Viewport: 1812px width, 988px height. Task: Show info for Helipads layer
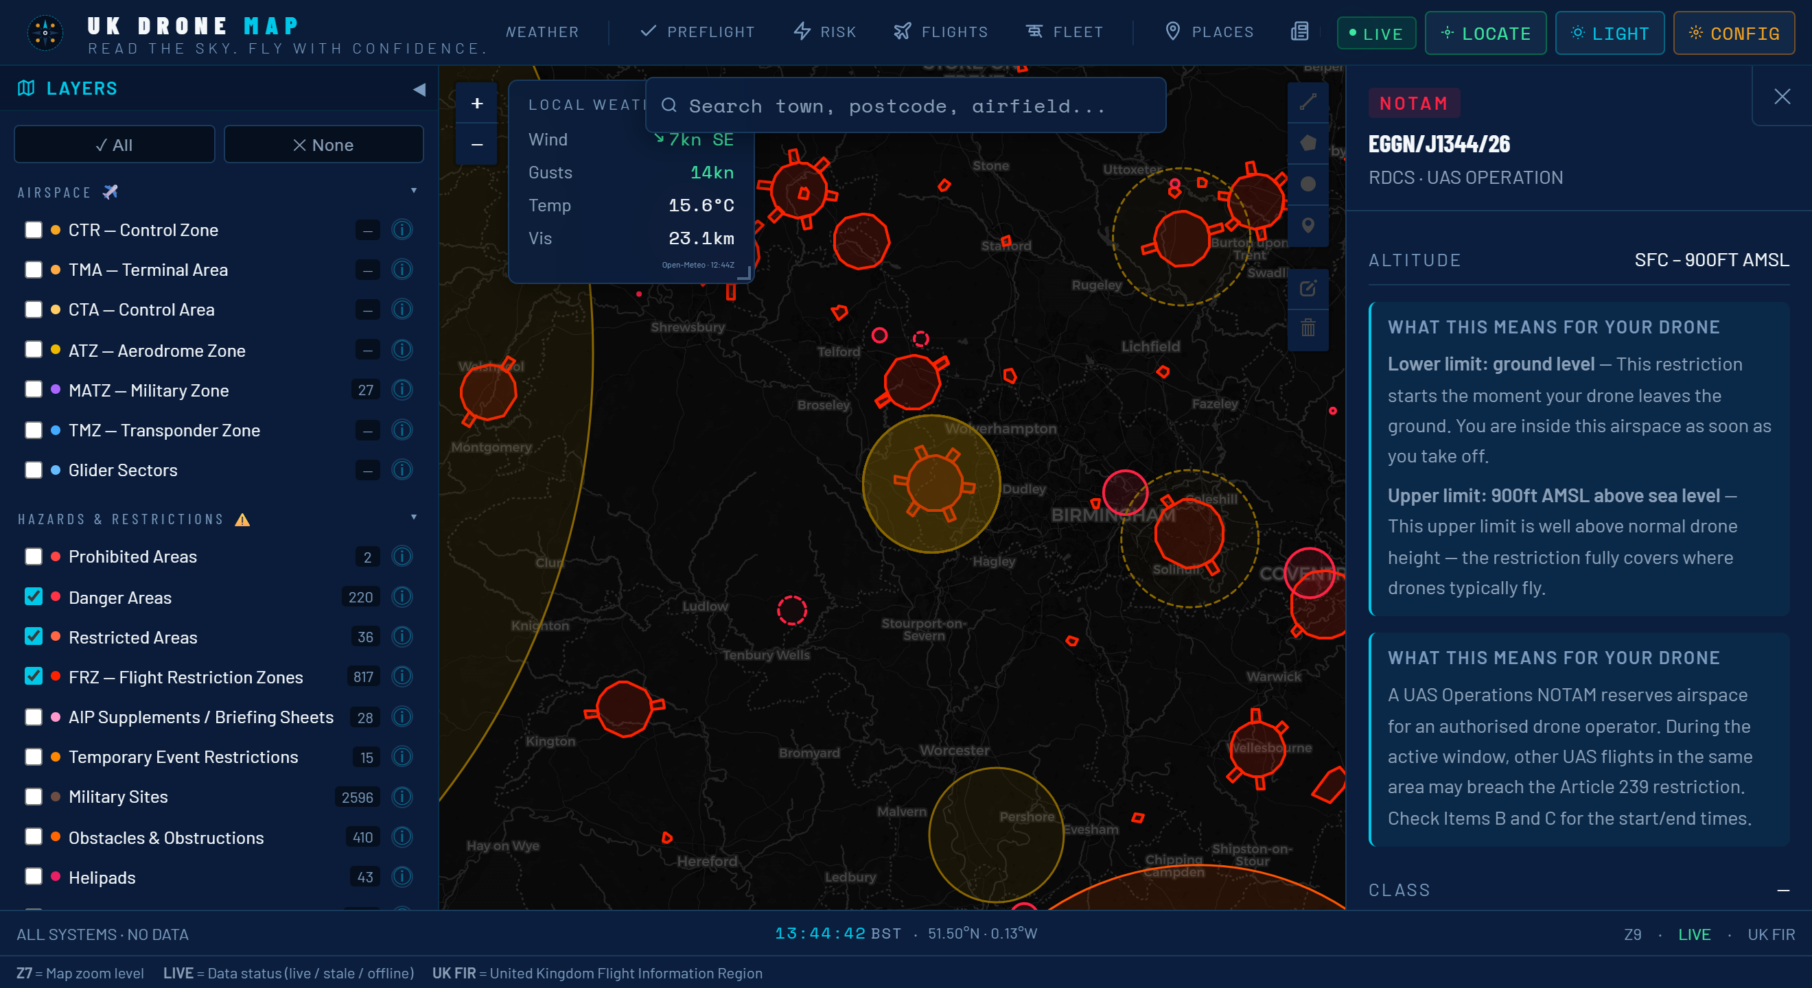click(x=402, y=877)
